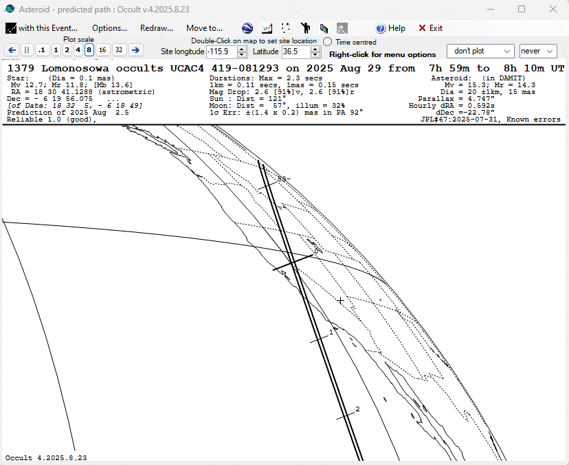
Task: Maximize the Occult window
Action: (522, 9)
